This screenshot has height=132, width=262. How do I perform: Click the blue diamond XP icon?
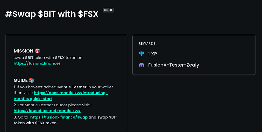[142, 54]
